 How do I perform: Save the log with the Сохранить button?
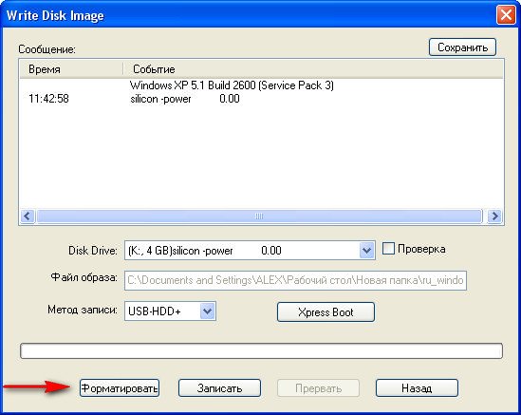pyautogui.click(x=462, y=47)
